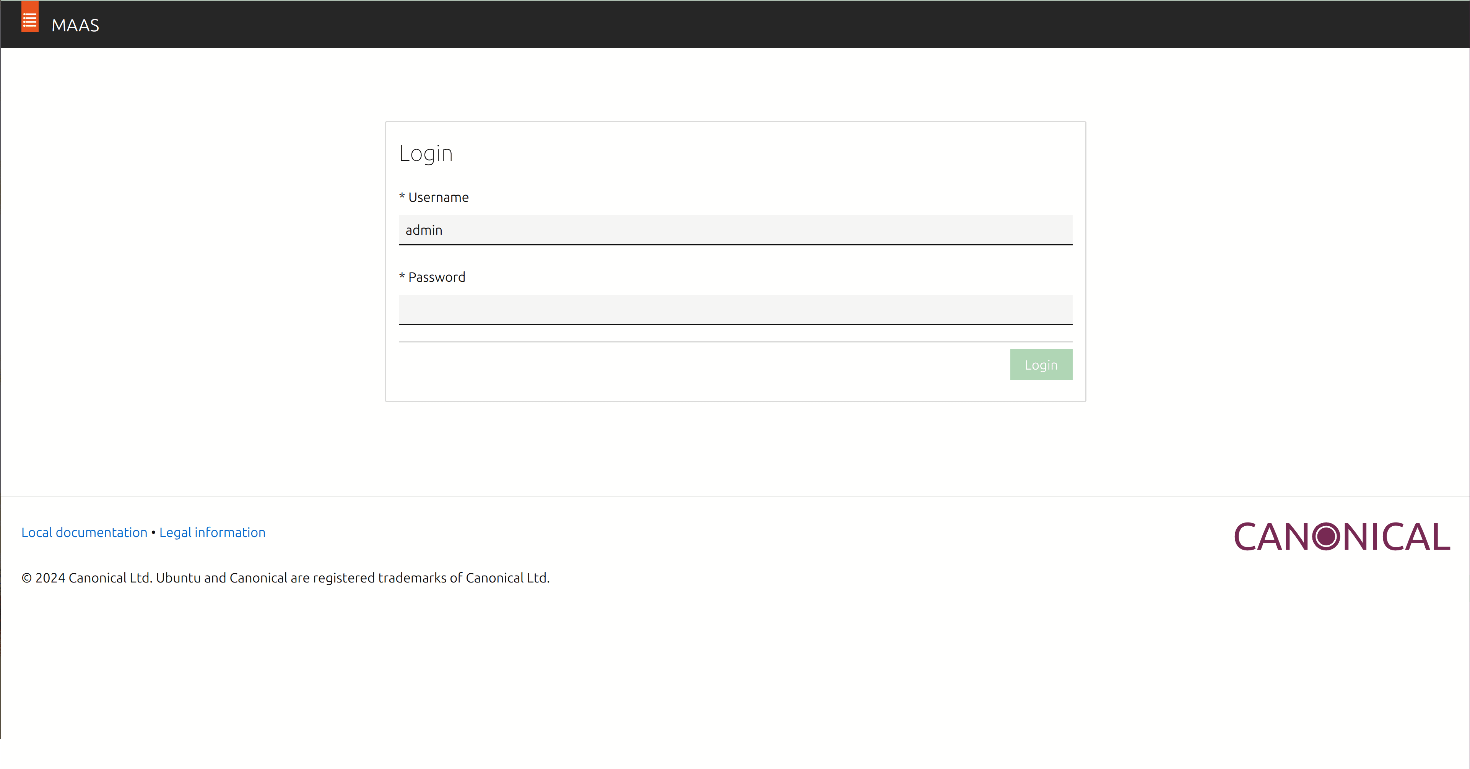The image size is (1470, 769).
Task: Submit with the green Login button
Action: (1041, 365)
